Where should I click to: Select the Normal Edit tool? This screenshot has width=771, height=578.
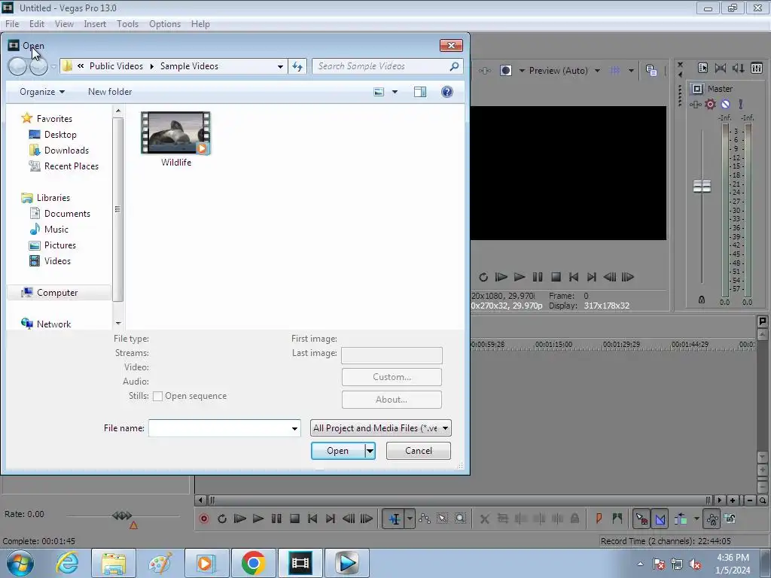(395, 519)
